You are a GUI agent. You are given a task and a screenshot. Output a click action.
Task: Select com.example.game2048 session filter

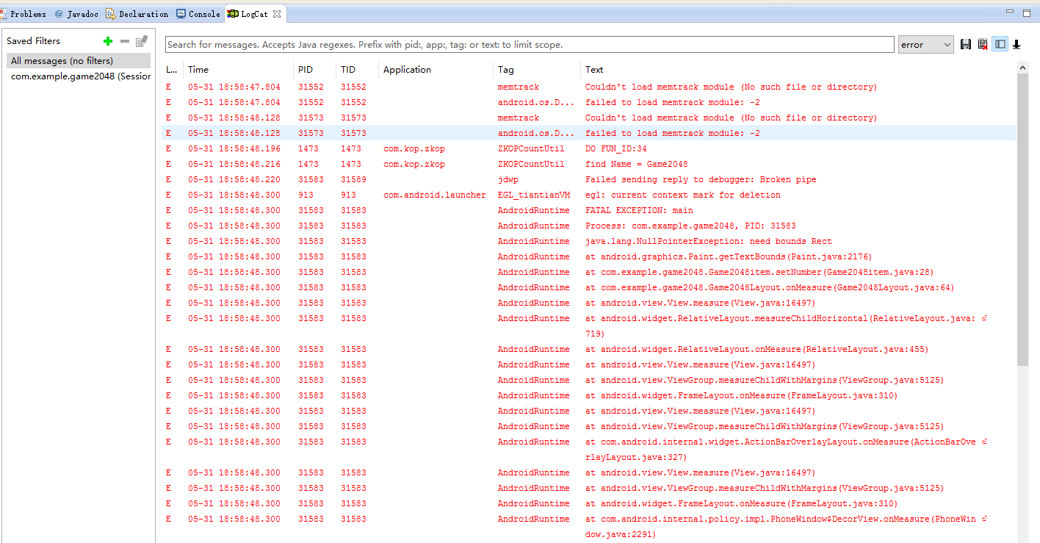point(79,76)
